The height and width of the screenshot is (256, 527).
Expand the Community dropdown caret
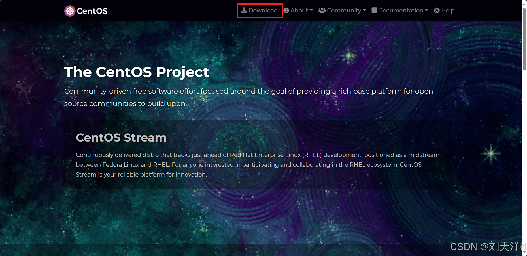coord(364,10)
